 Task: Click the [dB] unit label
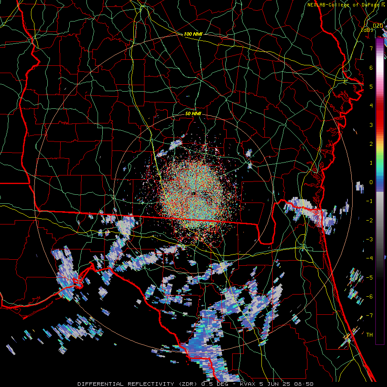pos(367,30)
